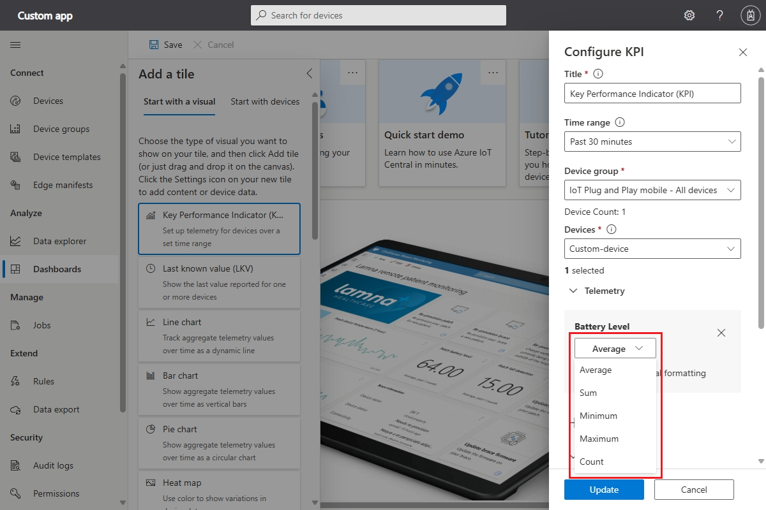Screen dimensions: 766x510
Task: Click the Permissions key icon
Action: tap(16, 493)
